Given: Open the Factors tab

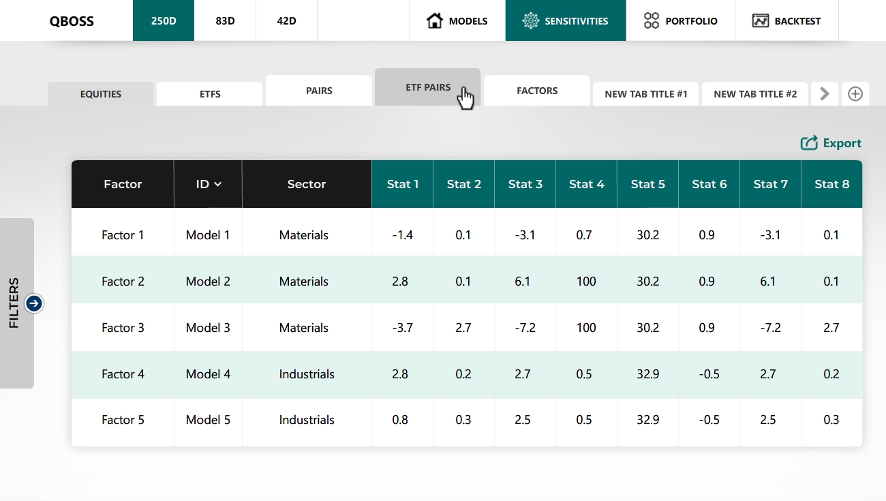Looking at the screenshot, I should [536, 91].
